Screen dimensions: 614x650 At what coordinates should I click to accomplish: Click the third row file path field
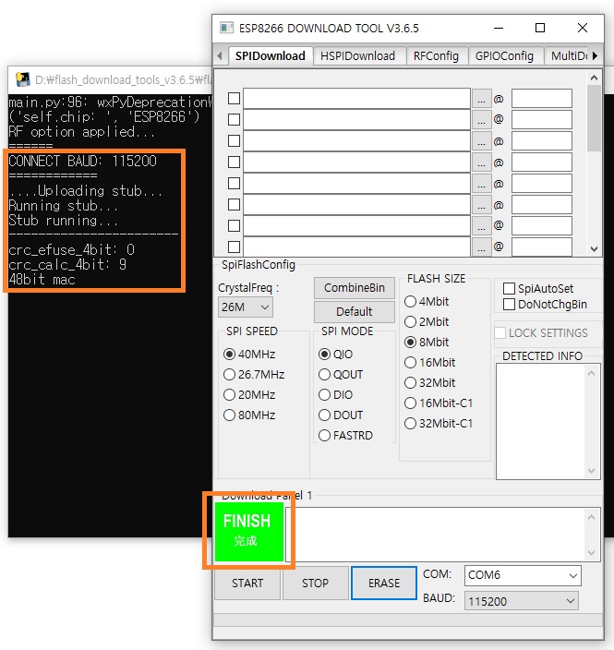356,141
